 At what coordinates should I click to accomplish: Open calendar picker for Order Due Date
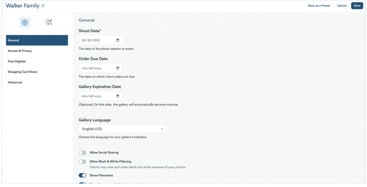pos(118,68)
